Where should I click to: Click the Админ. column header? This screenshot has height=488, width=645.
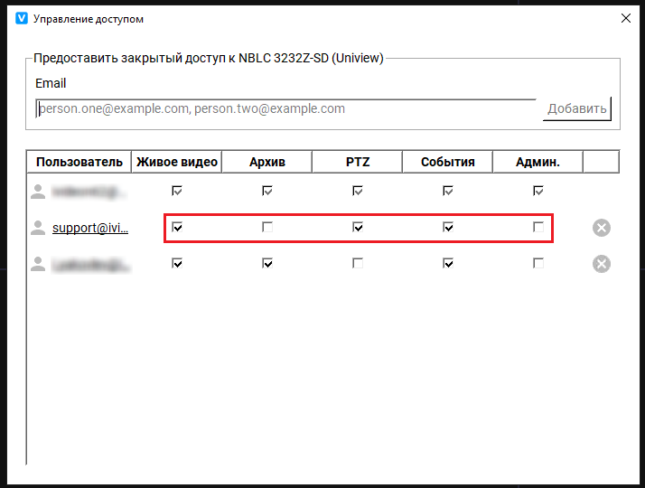tap(537, 162)
